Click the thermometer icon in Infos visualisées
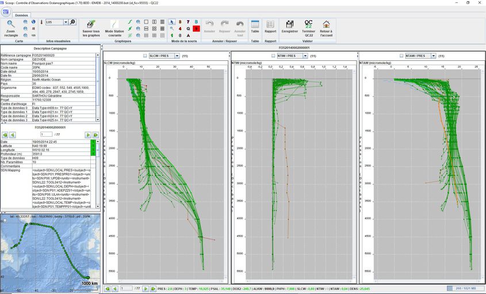 41,22
